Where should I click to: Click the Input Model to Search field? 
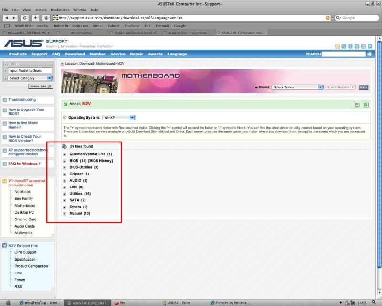point(30,70)
